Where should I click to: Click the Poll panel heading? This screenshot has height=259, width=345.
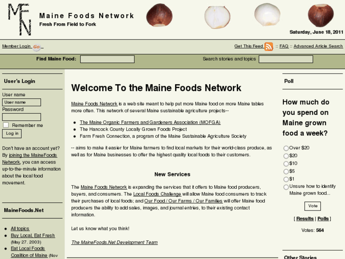coord(289,81)
